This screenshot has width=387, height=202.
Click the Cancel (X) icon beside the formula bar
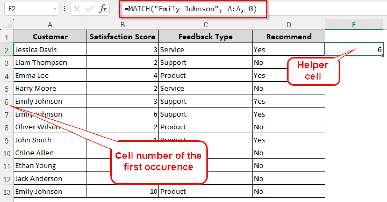click(x=77, y=9)
